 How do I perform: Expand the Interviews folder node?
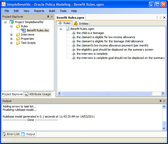[11, 35]
